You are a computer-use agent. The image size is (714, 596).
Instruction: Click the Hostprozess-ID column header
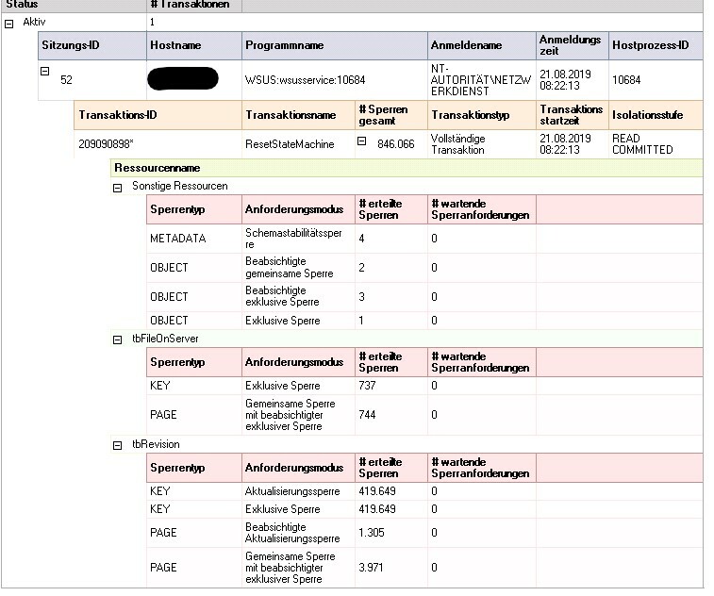[x=656, y=45]
